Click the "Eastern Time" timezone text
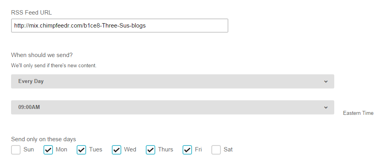 tap(358, 113)
